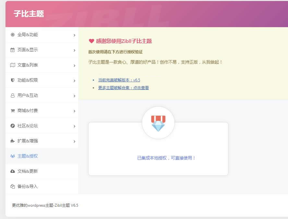Expand the 用户&互动 chevron
The height and width of the screenshot is (219, 288).
point(74,96)
